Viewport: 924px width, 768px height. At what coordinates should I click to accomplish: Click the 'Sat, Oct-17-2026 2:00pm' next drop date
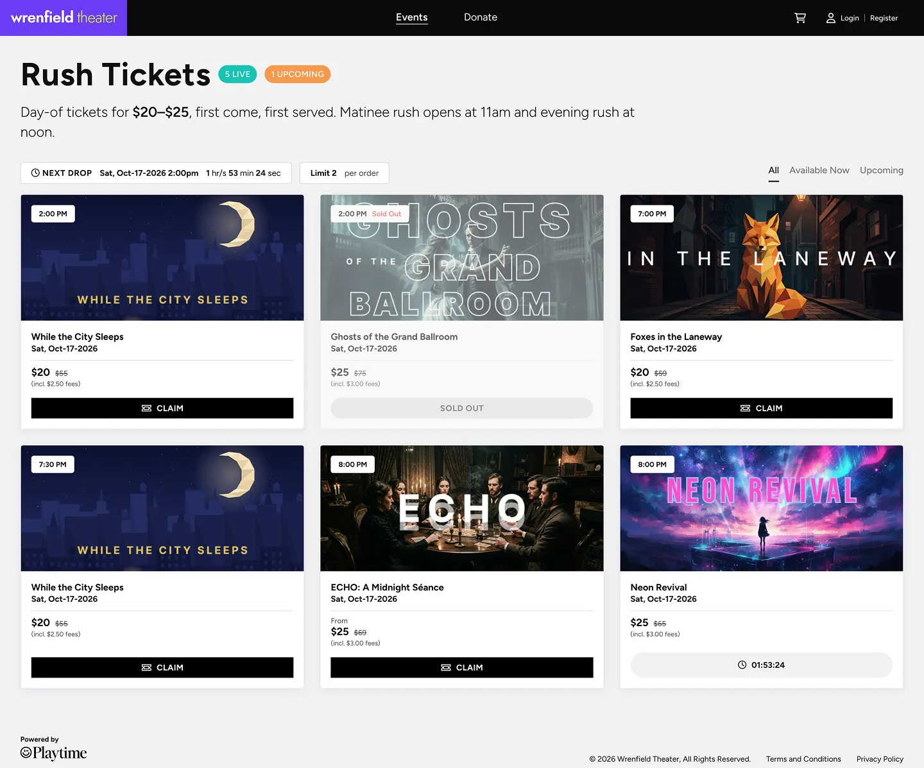point(149,173)
